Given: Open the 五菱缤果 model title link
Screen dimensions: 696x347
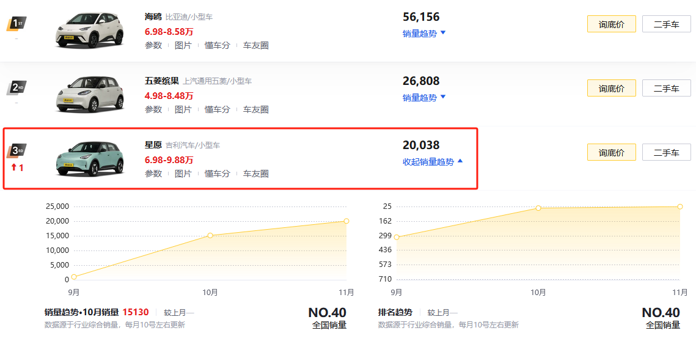Looking at the screenshot, I should 161,81.
